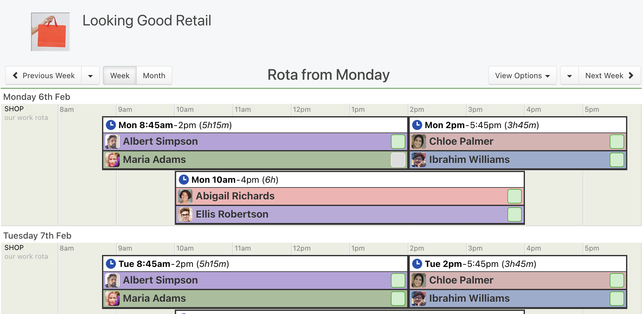Screen dimensions: 643x314
Task: Click Ellis Robertson's avatar photo
Action: [x=185, y=214]
